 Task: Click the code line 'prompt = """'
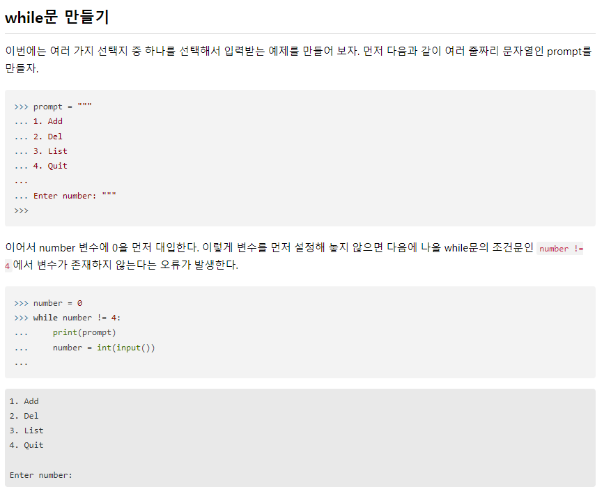coord(62,107)
